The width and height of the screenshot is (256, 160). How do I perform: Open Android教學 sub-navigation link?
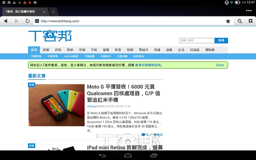pyautogui.click(x=71, y=56)
